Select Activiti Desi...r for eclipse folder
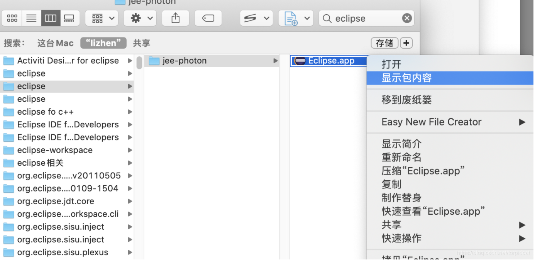The image size is (535, 261). click(67, 61)
